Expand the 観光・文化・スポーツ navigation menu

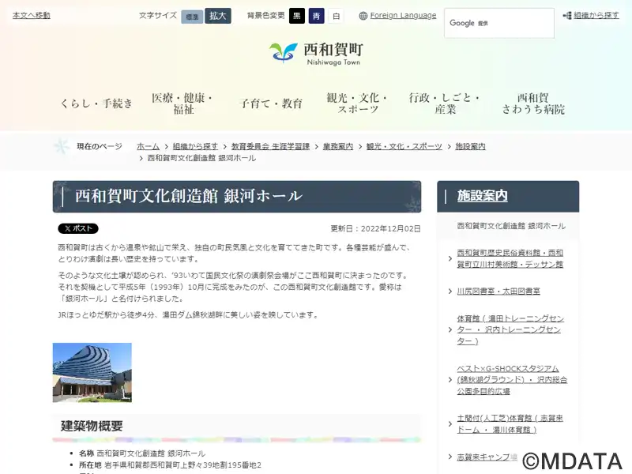coord(358,103)
